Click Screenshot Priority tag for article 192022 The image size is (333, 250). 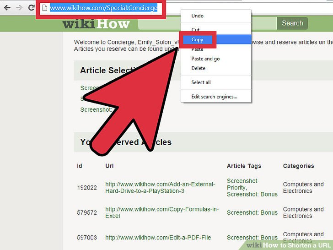(242, 184)
